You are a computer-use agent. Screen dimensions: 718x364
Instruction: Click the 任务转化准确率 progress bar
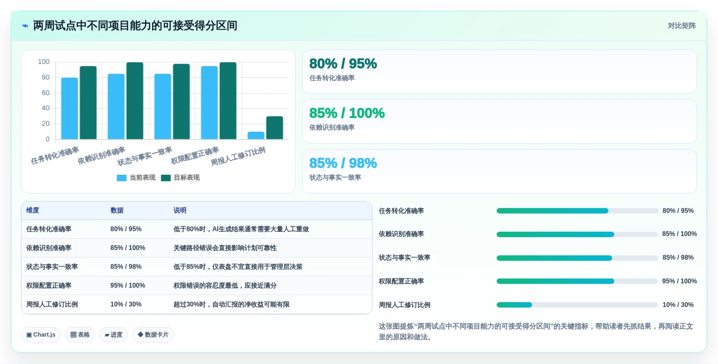tap(577, 211)
